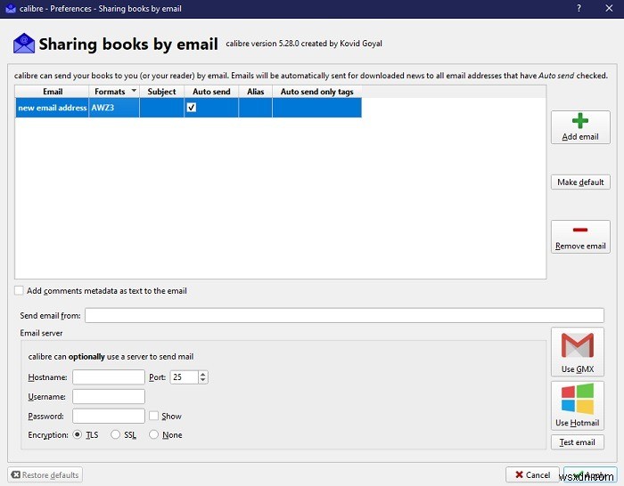Click the Auto send column header
The image size is (624, 486).
click(x=211, y=92)
